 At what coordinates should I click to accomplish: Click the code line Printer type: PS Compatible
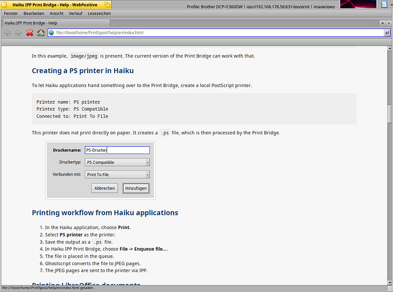(72, 109)
